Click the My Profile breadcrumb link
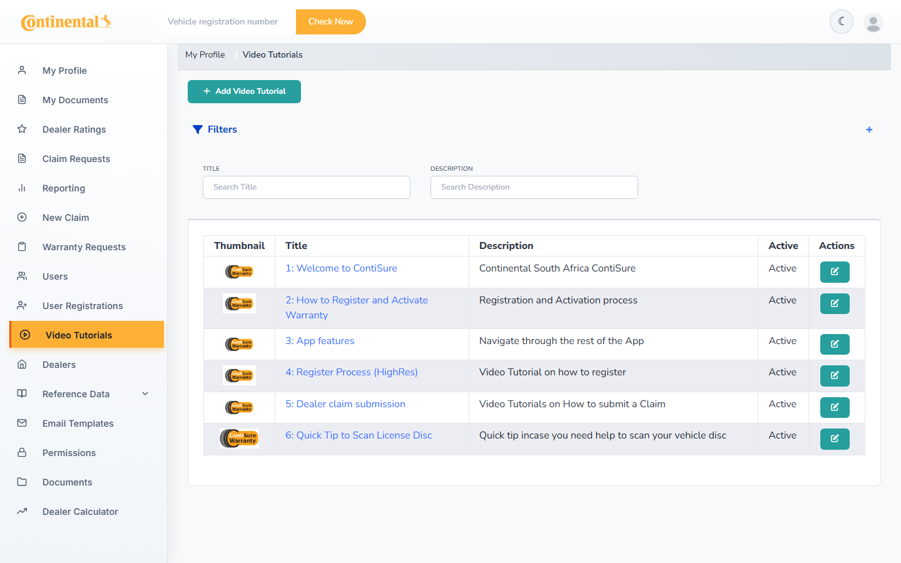Screen dimensions: 901x563 pos(205,54)
